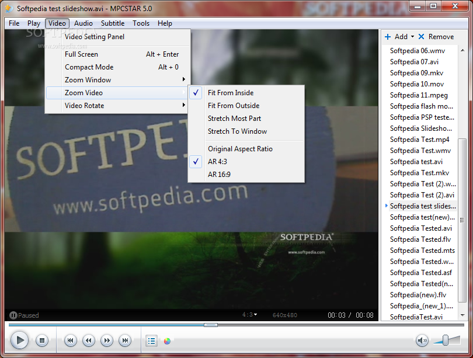The width and height of the screenshot is (473, 358).
Task: Select Softpedia 07.avi in playlist
Action: 414,62
